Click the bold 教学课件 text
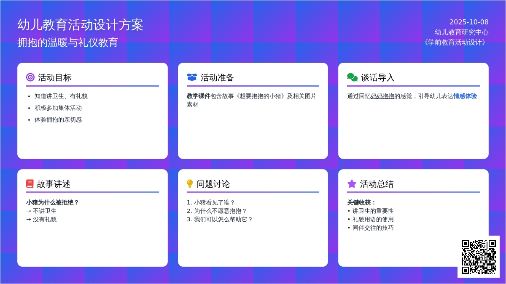 click(x=198, y=96)
